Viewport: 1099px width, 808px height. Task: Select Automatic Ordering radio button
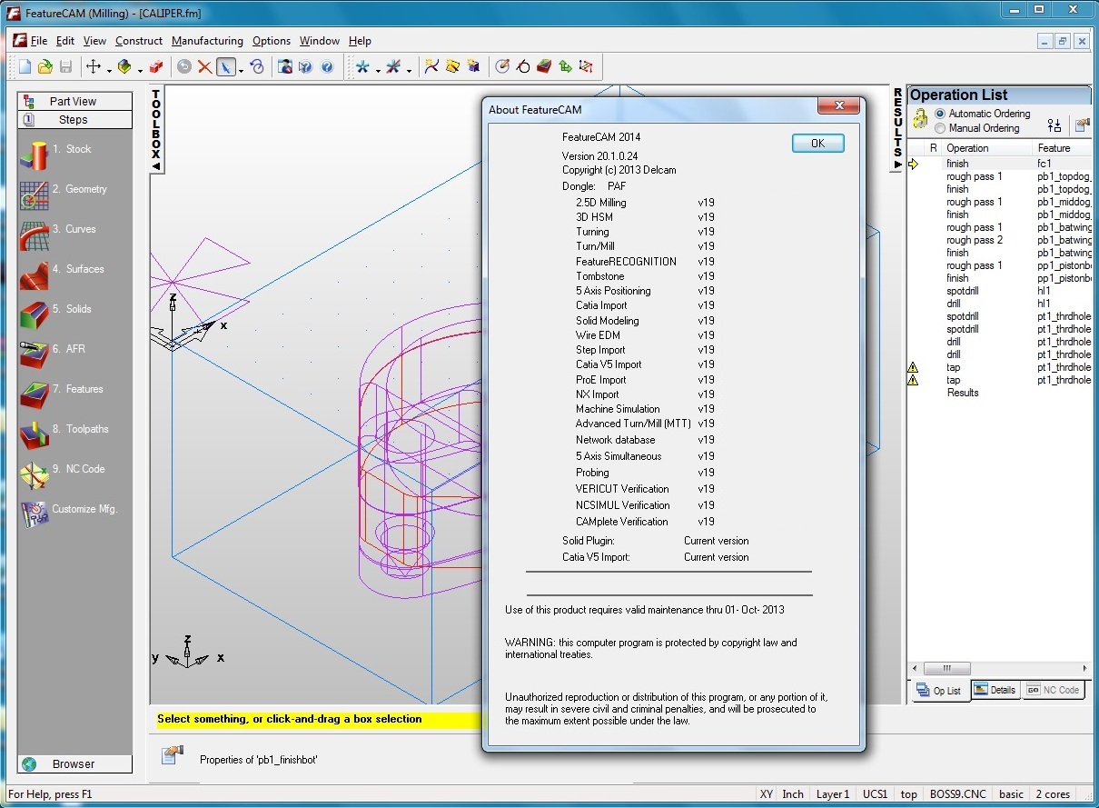coord(940,114)
